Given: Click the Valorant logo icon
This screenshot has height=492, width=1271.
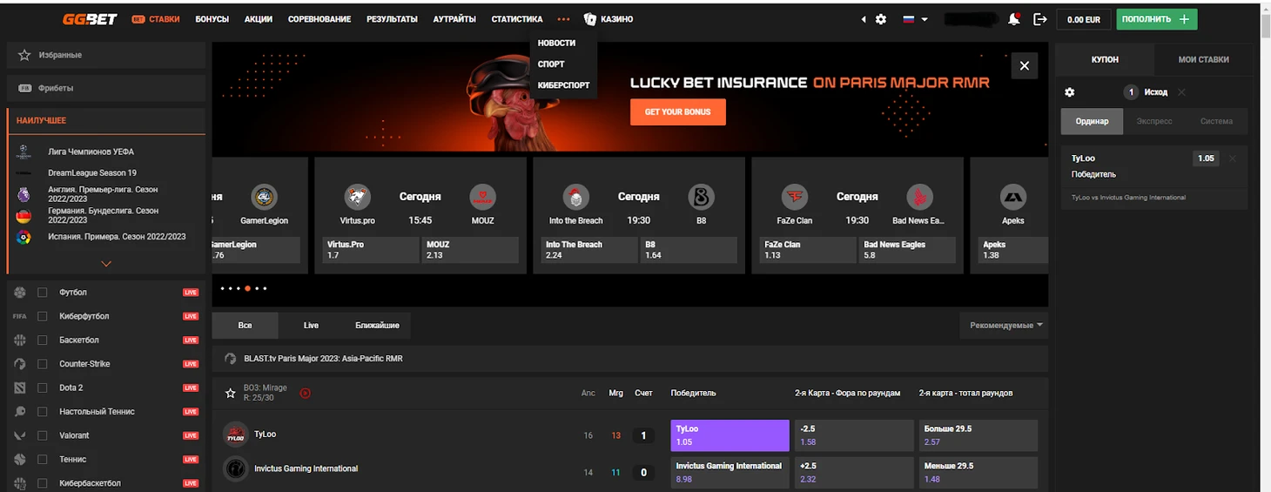Looking at the screenshot, I should pyautogui.click(x=20, y=435).
